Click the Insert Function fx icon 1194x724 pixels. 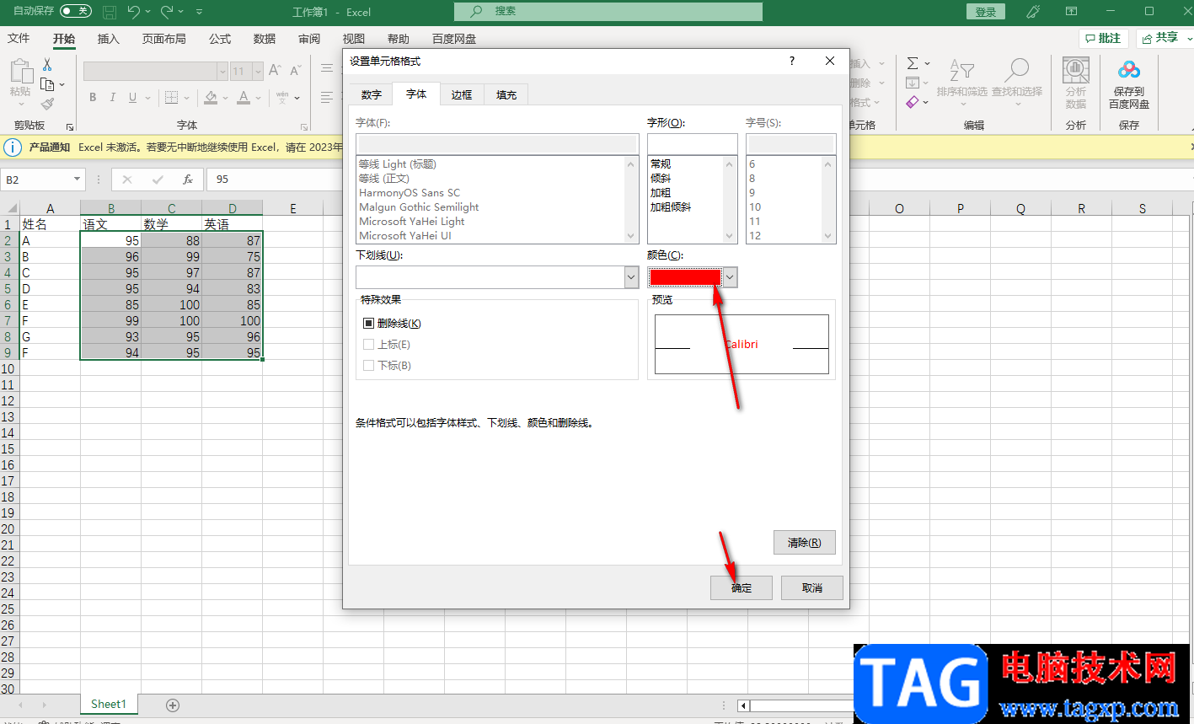pos(188,180)
